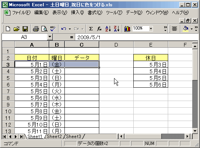Click the Redo arrow icon
200x148 pixels.
tap(76, 29)
